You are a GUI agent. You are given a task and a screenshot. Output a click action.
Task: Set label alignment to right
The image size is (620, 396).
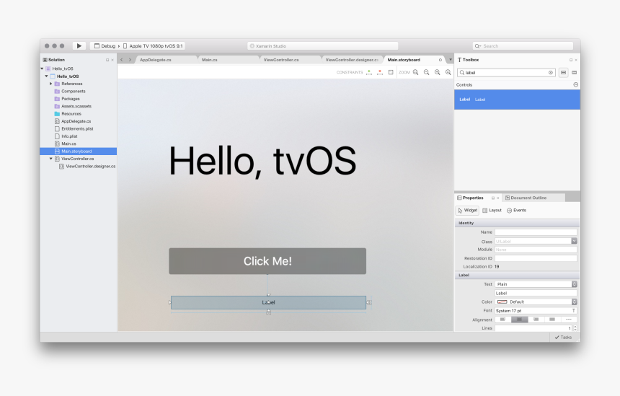coord(536,320)
